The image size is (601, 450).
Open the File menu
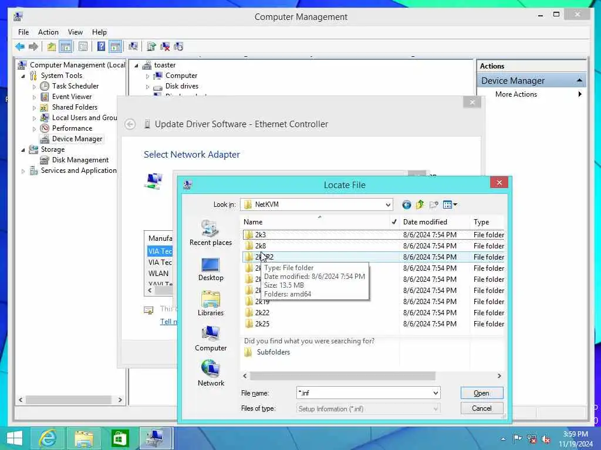coord(23,32)
